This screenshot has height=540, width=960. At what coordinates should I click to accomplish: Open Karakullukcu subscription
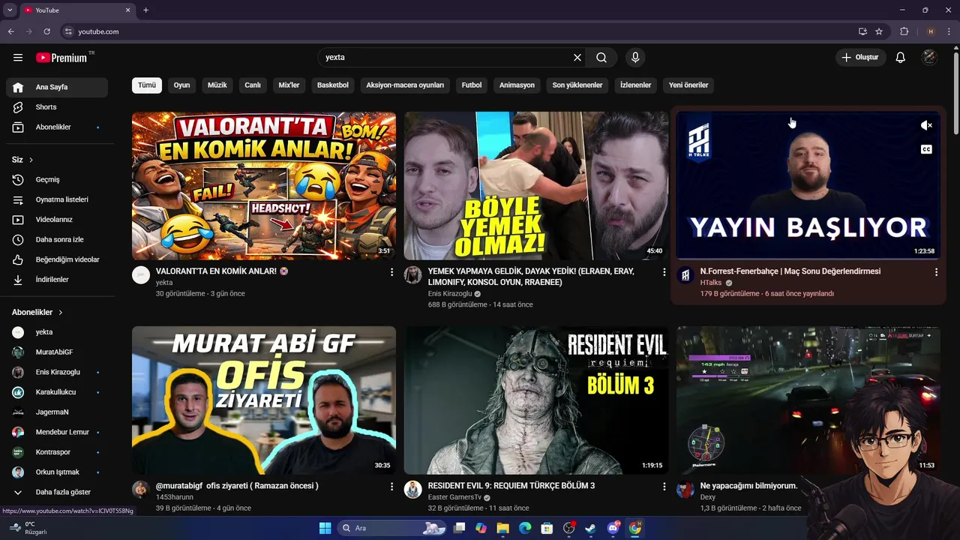coord(57,392)
